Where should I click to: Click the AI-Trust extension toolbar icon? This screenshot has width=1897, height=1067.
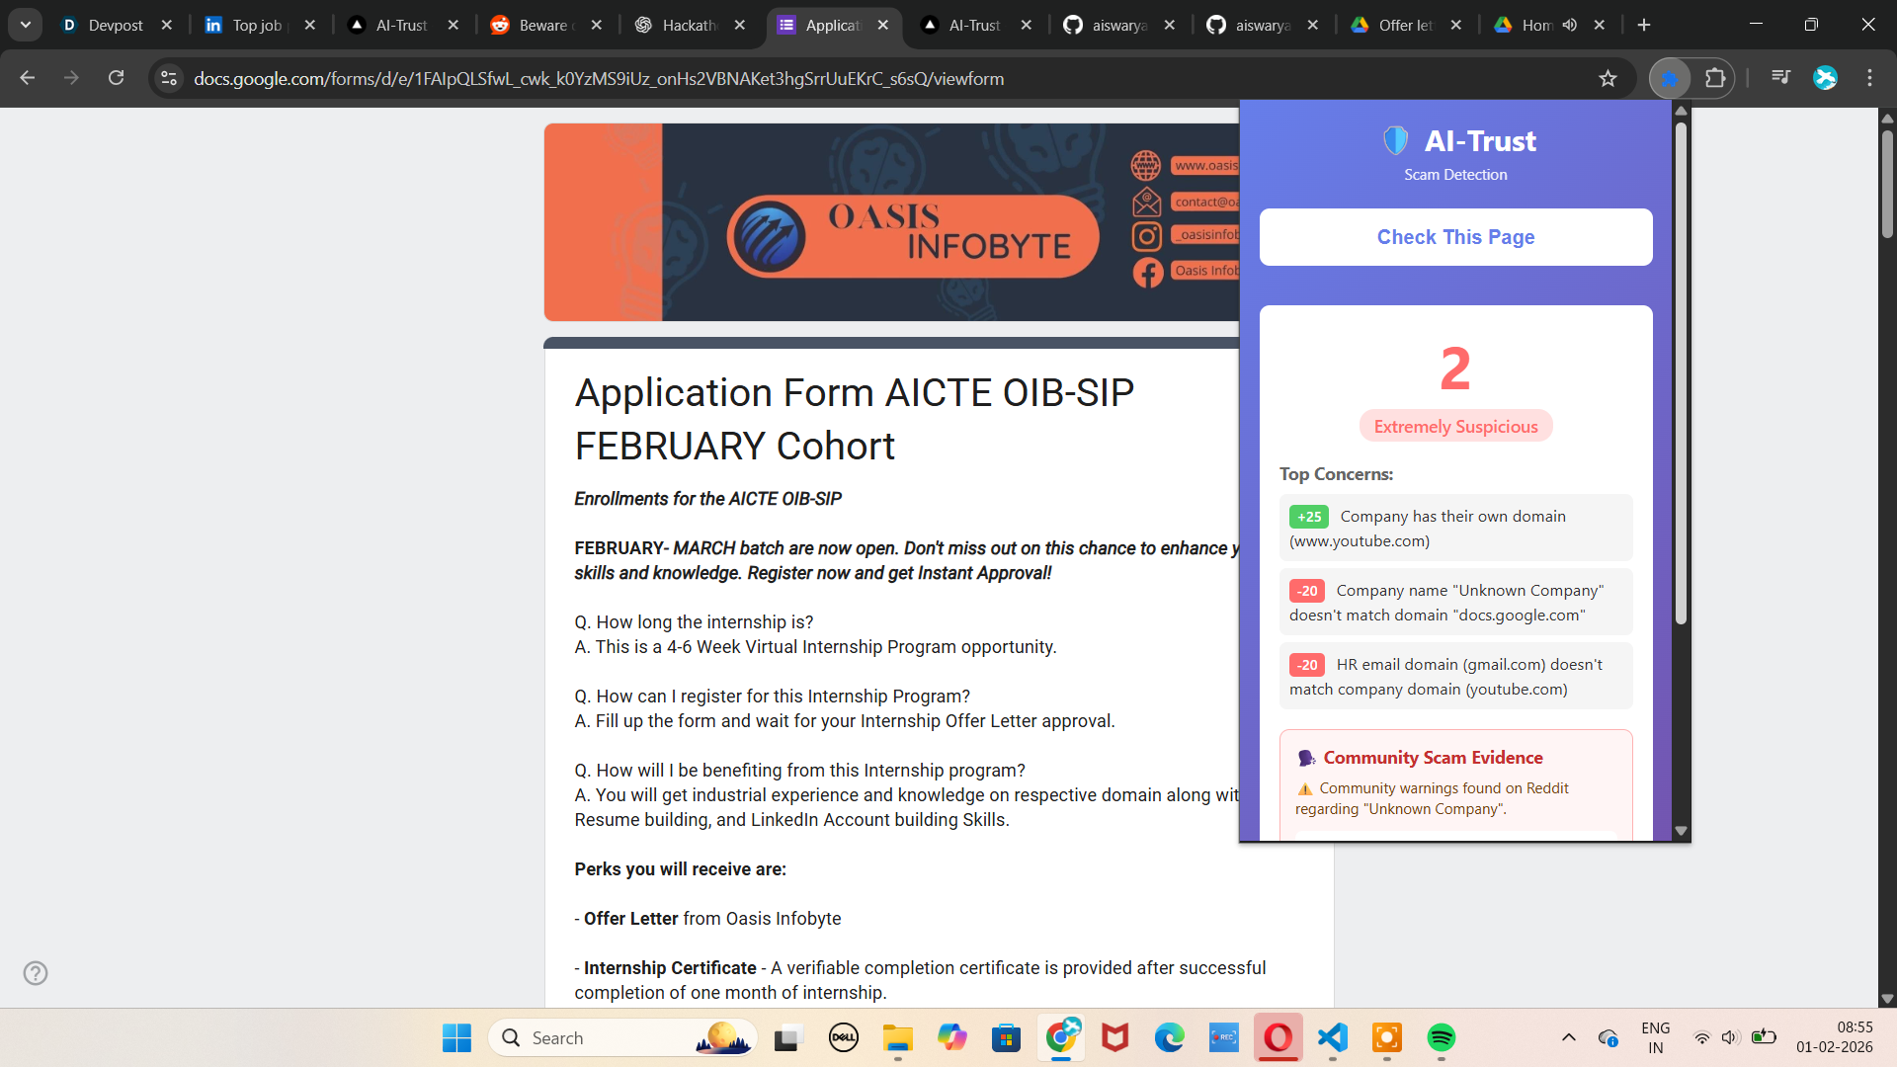point(1670,78)
